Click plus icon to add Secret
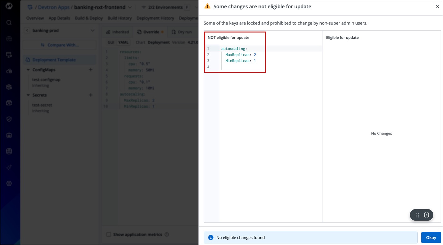This screenshot has width=443, height=245. [91, 95]
